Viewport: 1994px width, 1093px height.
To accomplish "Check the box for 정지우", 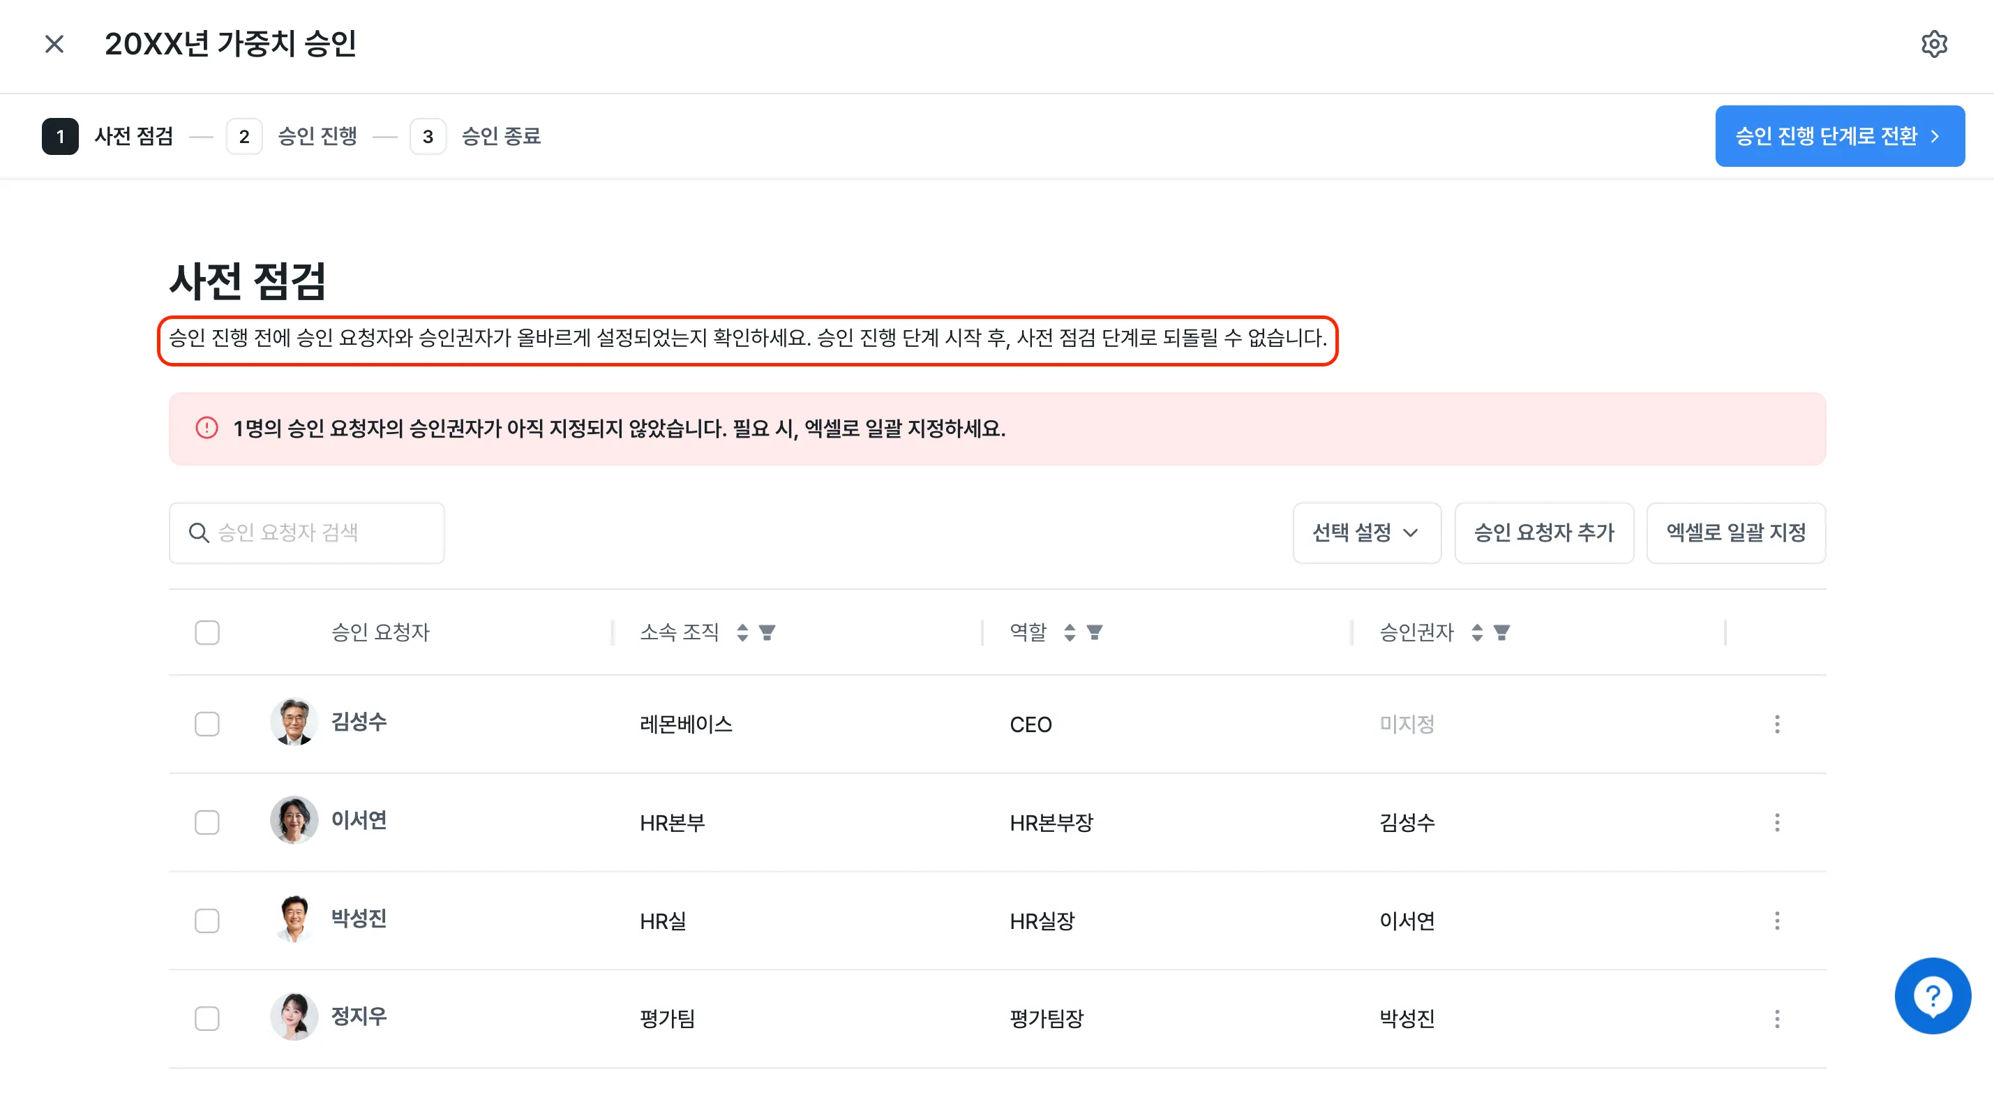I will [x=207, y=1018].
